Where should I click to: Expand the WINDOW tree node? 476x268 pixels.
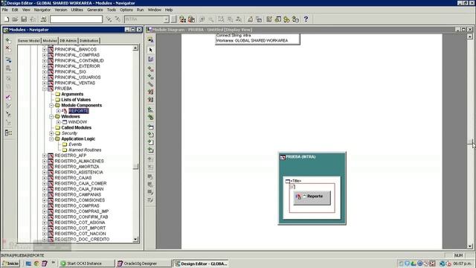tap(58, 122)
